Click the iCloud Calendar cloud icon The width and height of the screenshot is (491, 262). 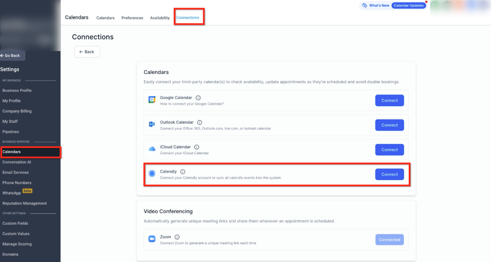[x=152, y=149]
